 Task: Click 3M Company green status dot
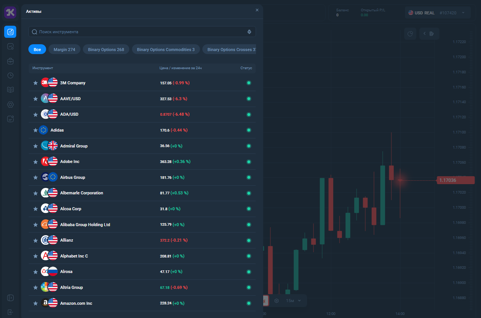[x=249, y=83]
